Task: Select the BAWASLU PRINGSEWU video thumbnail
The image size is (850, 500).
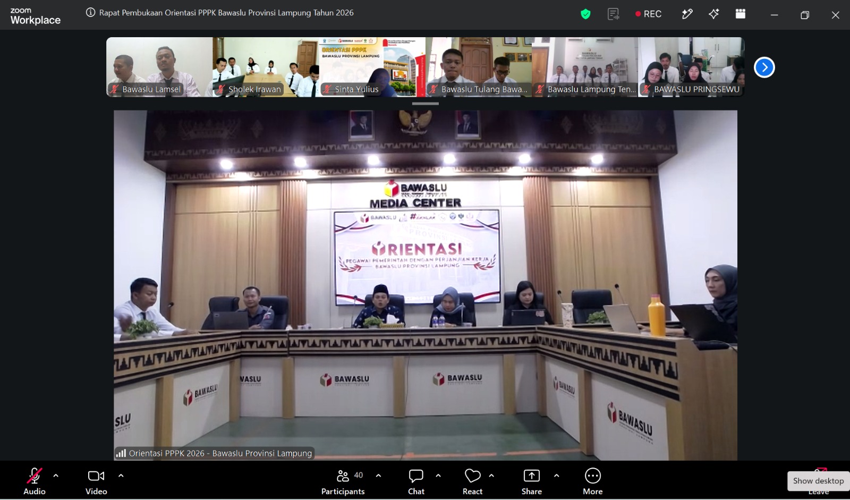Action: [x=691, y=67]
